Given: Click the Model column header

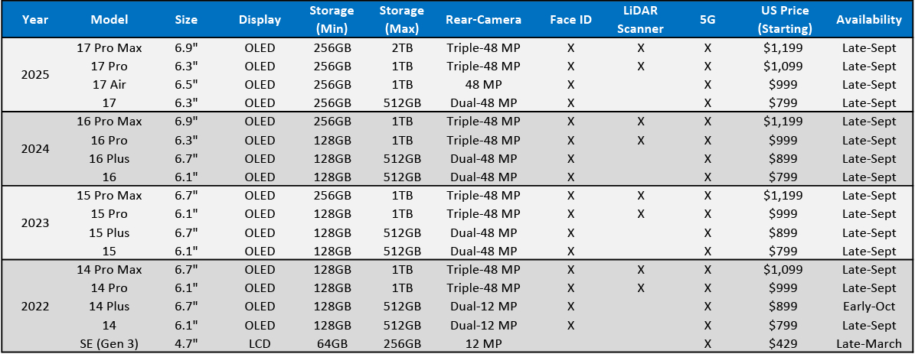Looking at the screenshot, I should [x=109, y=19].
